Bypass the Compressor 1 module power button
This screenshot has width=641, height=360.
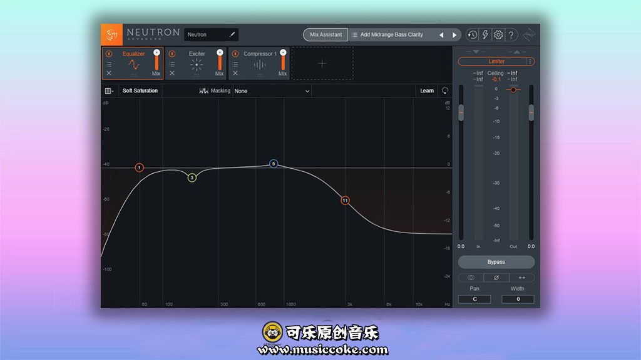[x=235, y=54]
